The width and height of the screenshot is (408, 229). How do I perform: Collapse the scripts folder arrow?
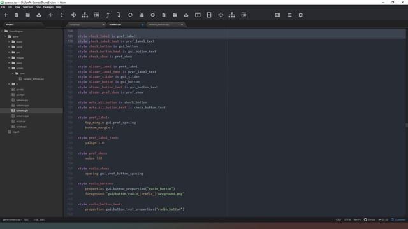tap(9, 68)
